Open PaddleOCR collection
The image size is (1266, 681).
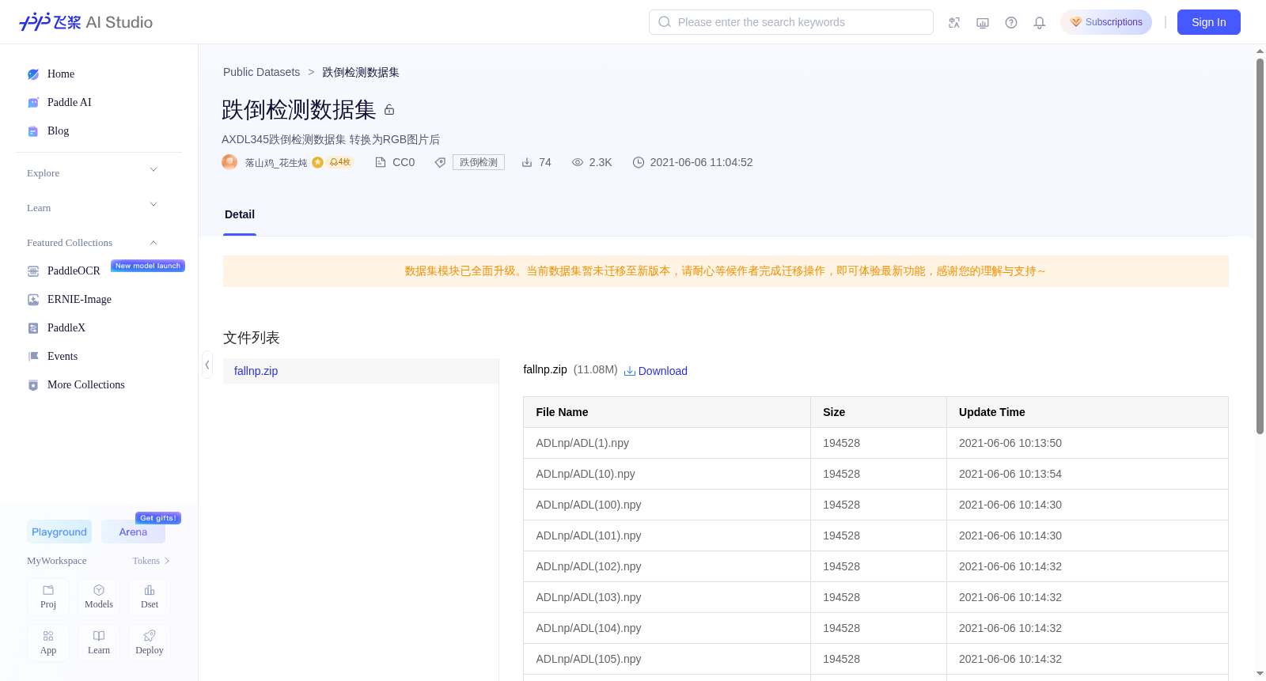74,271
